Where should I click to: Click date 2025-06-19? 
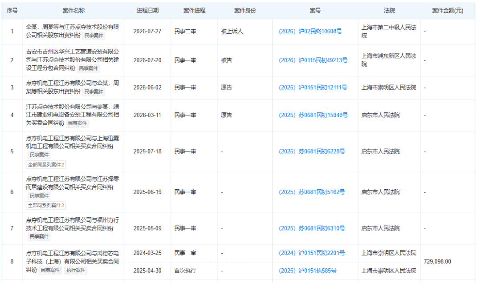pyautogui.click(x=147, y=192)
